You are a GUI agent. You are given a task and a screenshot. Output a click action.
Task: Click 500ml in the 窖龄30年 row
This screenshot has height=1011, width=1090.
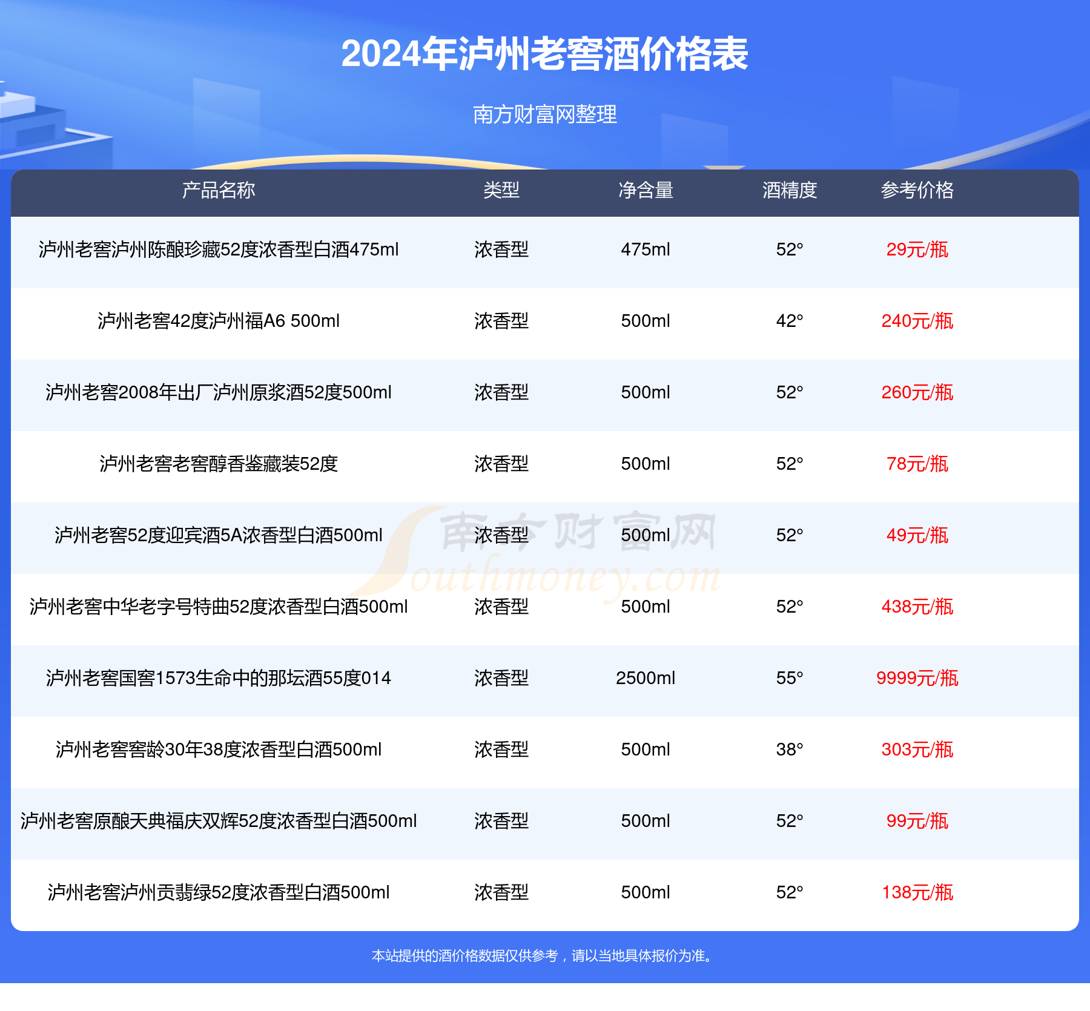[x=646, y=749]
